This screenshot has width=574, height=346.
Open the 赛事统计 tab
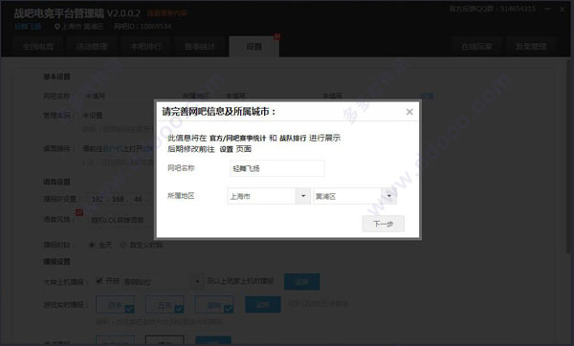coord(200,47)
